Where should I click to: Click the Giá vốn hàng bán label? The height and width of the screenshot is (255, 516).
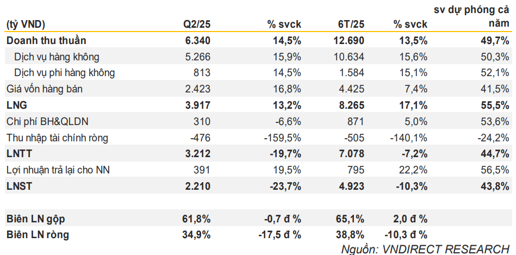point(44,89)
